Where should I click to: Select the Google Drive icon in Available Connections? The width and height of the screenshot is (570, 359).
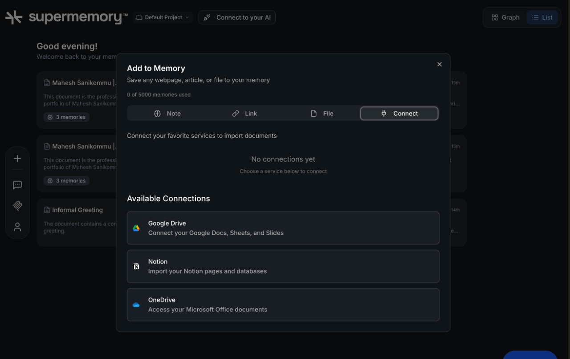pyautogui.click(x=136, y=227)
